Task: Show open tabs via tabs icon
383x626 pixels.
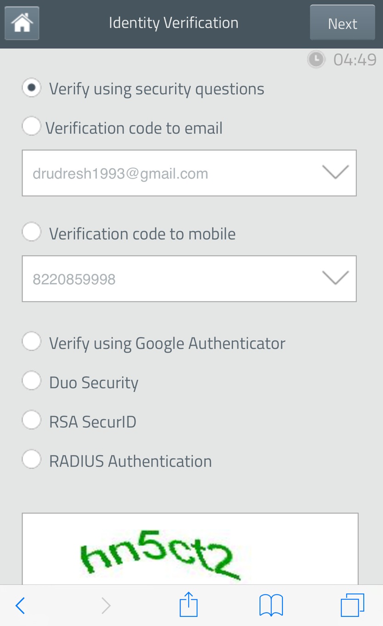Action: tap(352, 605)
